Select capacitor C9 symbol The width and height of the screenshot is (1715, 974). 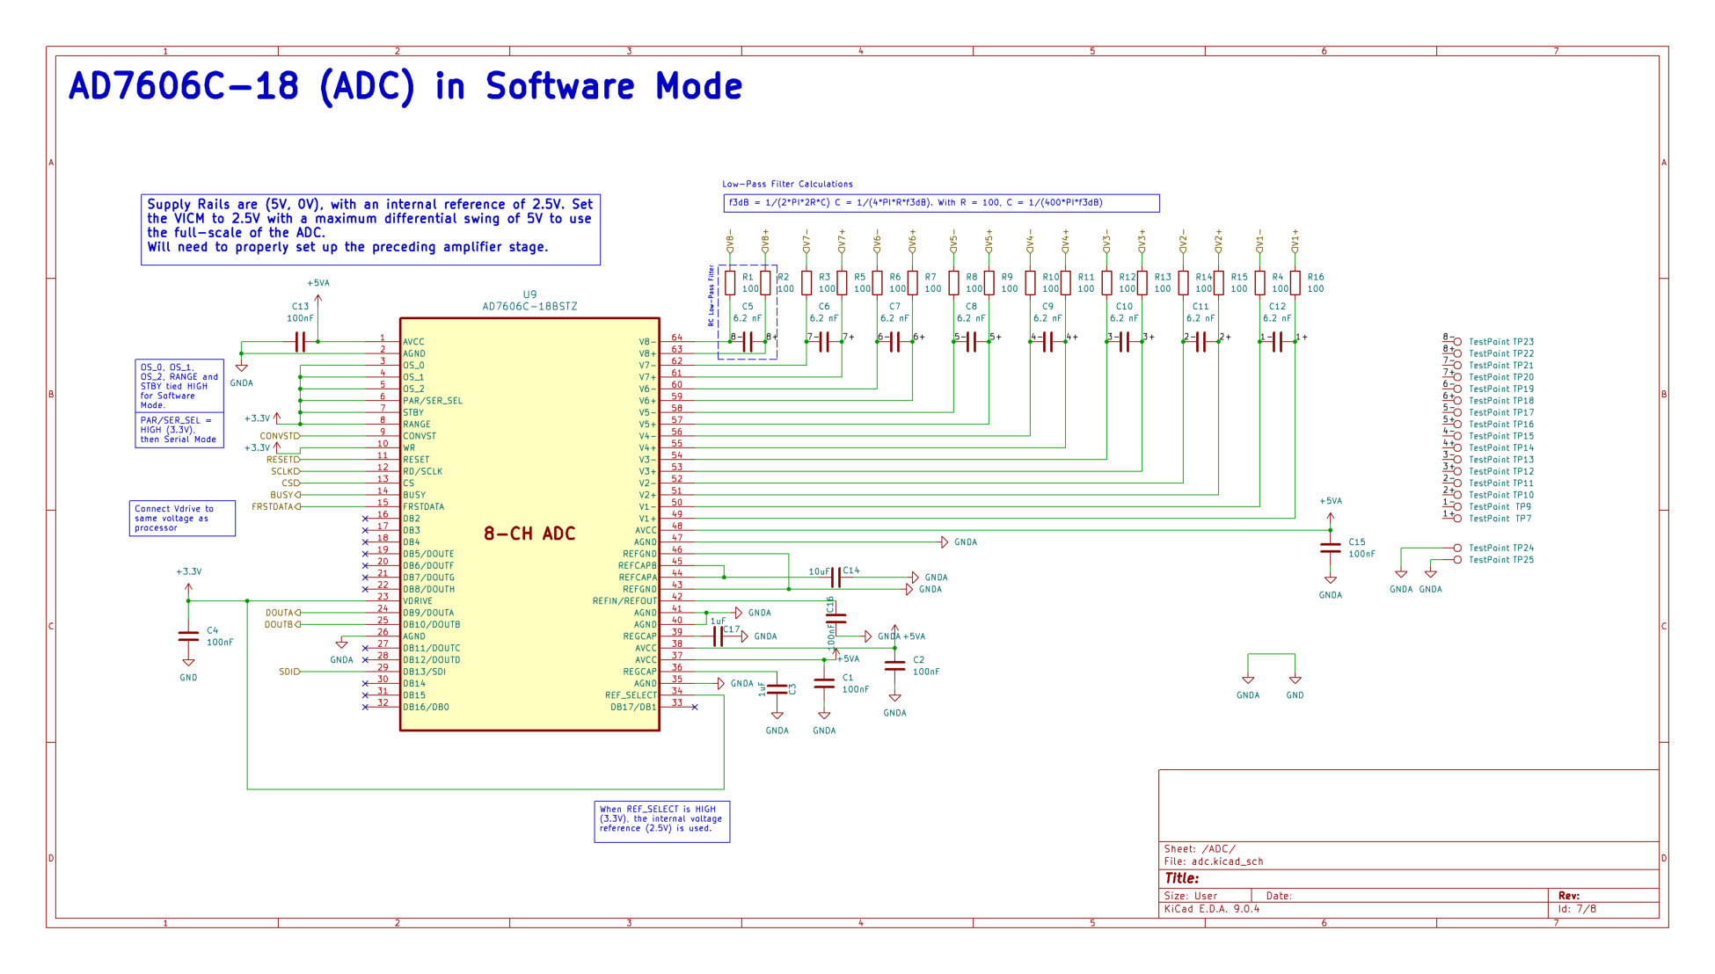tap(1047, 342)
